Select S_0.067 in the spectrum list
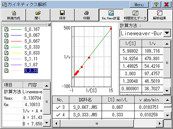This screenshot has height=129, width=173. (x=32, y=35)
